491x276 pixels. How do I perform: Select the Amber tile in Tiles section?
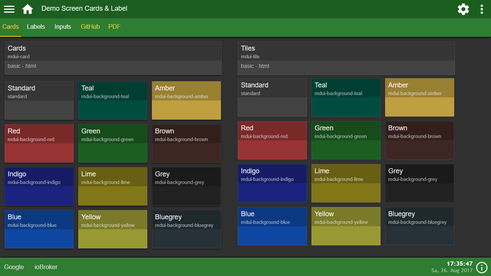point(420,97)
